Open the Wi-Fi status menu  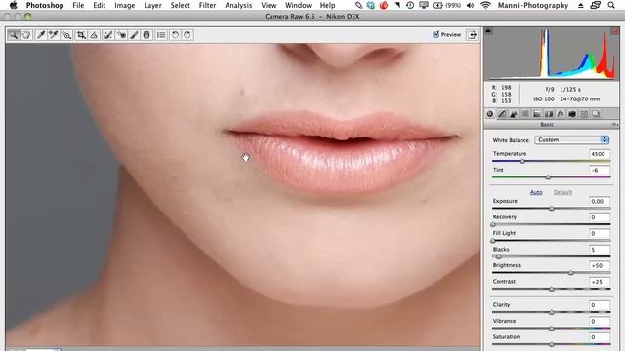pos(485,5)
